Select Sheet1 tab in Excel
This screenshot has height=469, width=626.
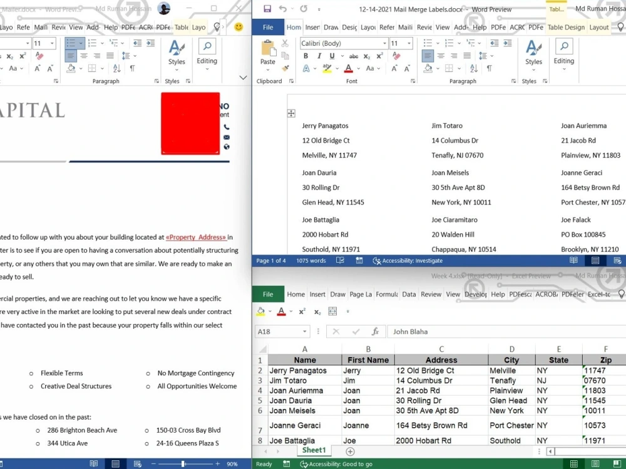pyautogui.click(x=314, y=450)
